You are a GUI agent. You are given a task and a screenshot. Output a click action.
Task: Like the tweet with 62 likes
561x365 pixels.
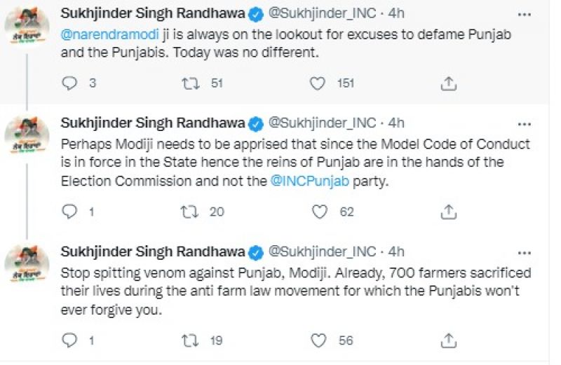pyautogui.click(x=318, y=211)
